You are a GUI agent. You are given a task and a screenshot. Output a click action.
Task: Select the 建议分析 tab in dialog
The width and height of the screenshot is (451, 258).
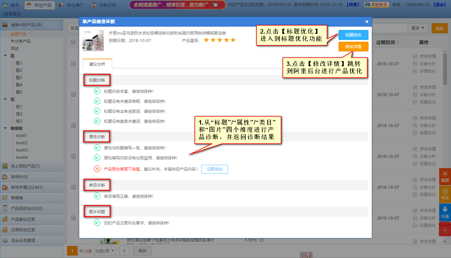coord(97,64)
